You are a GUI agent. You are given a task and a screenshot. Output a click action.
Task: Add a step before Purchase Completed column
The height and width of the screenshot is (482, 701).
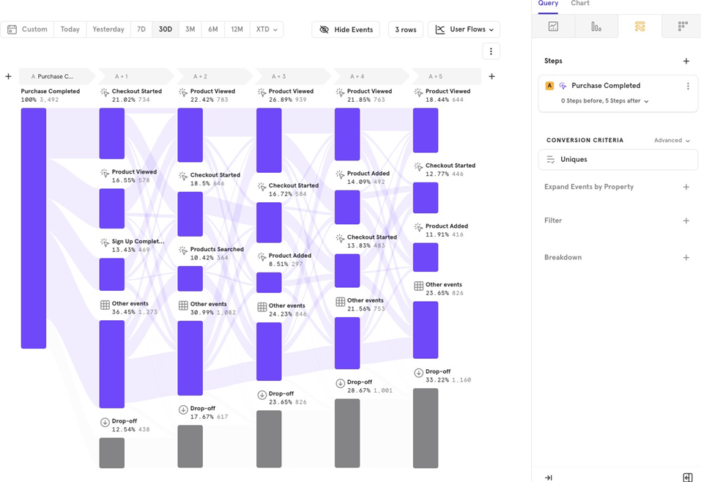tap(8, 76)
